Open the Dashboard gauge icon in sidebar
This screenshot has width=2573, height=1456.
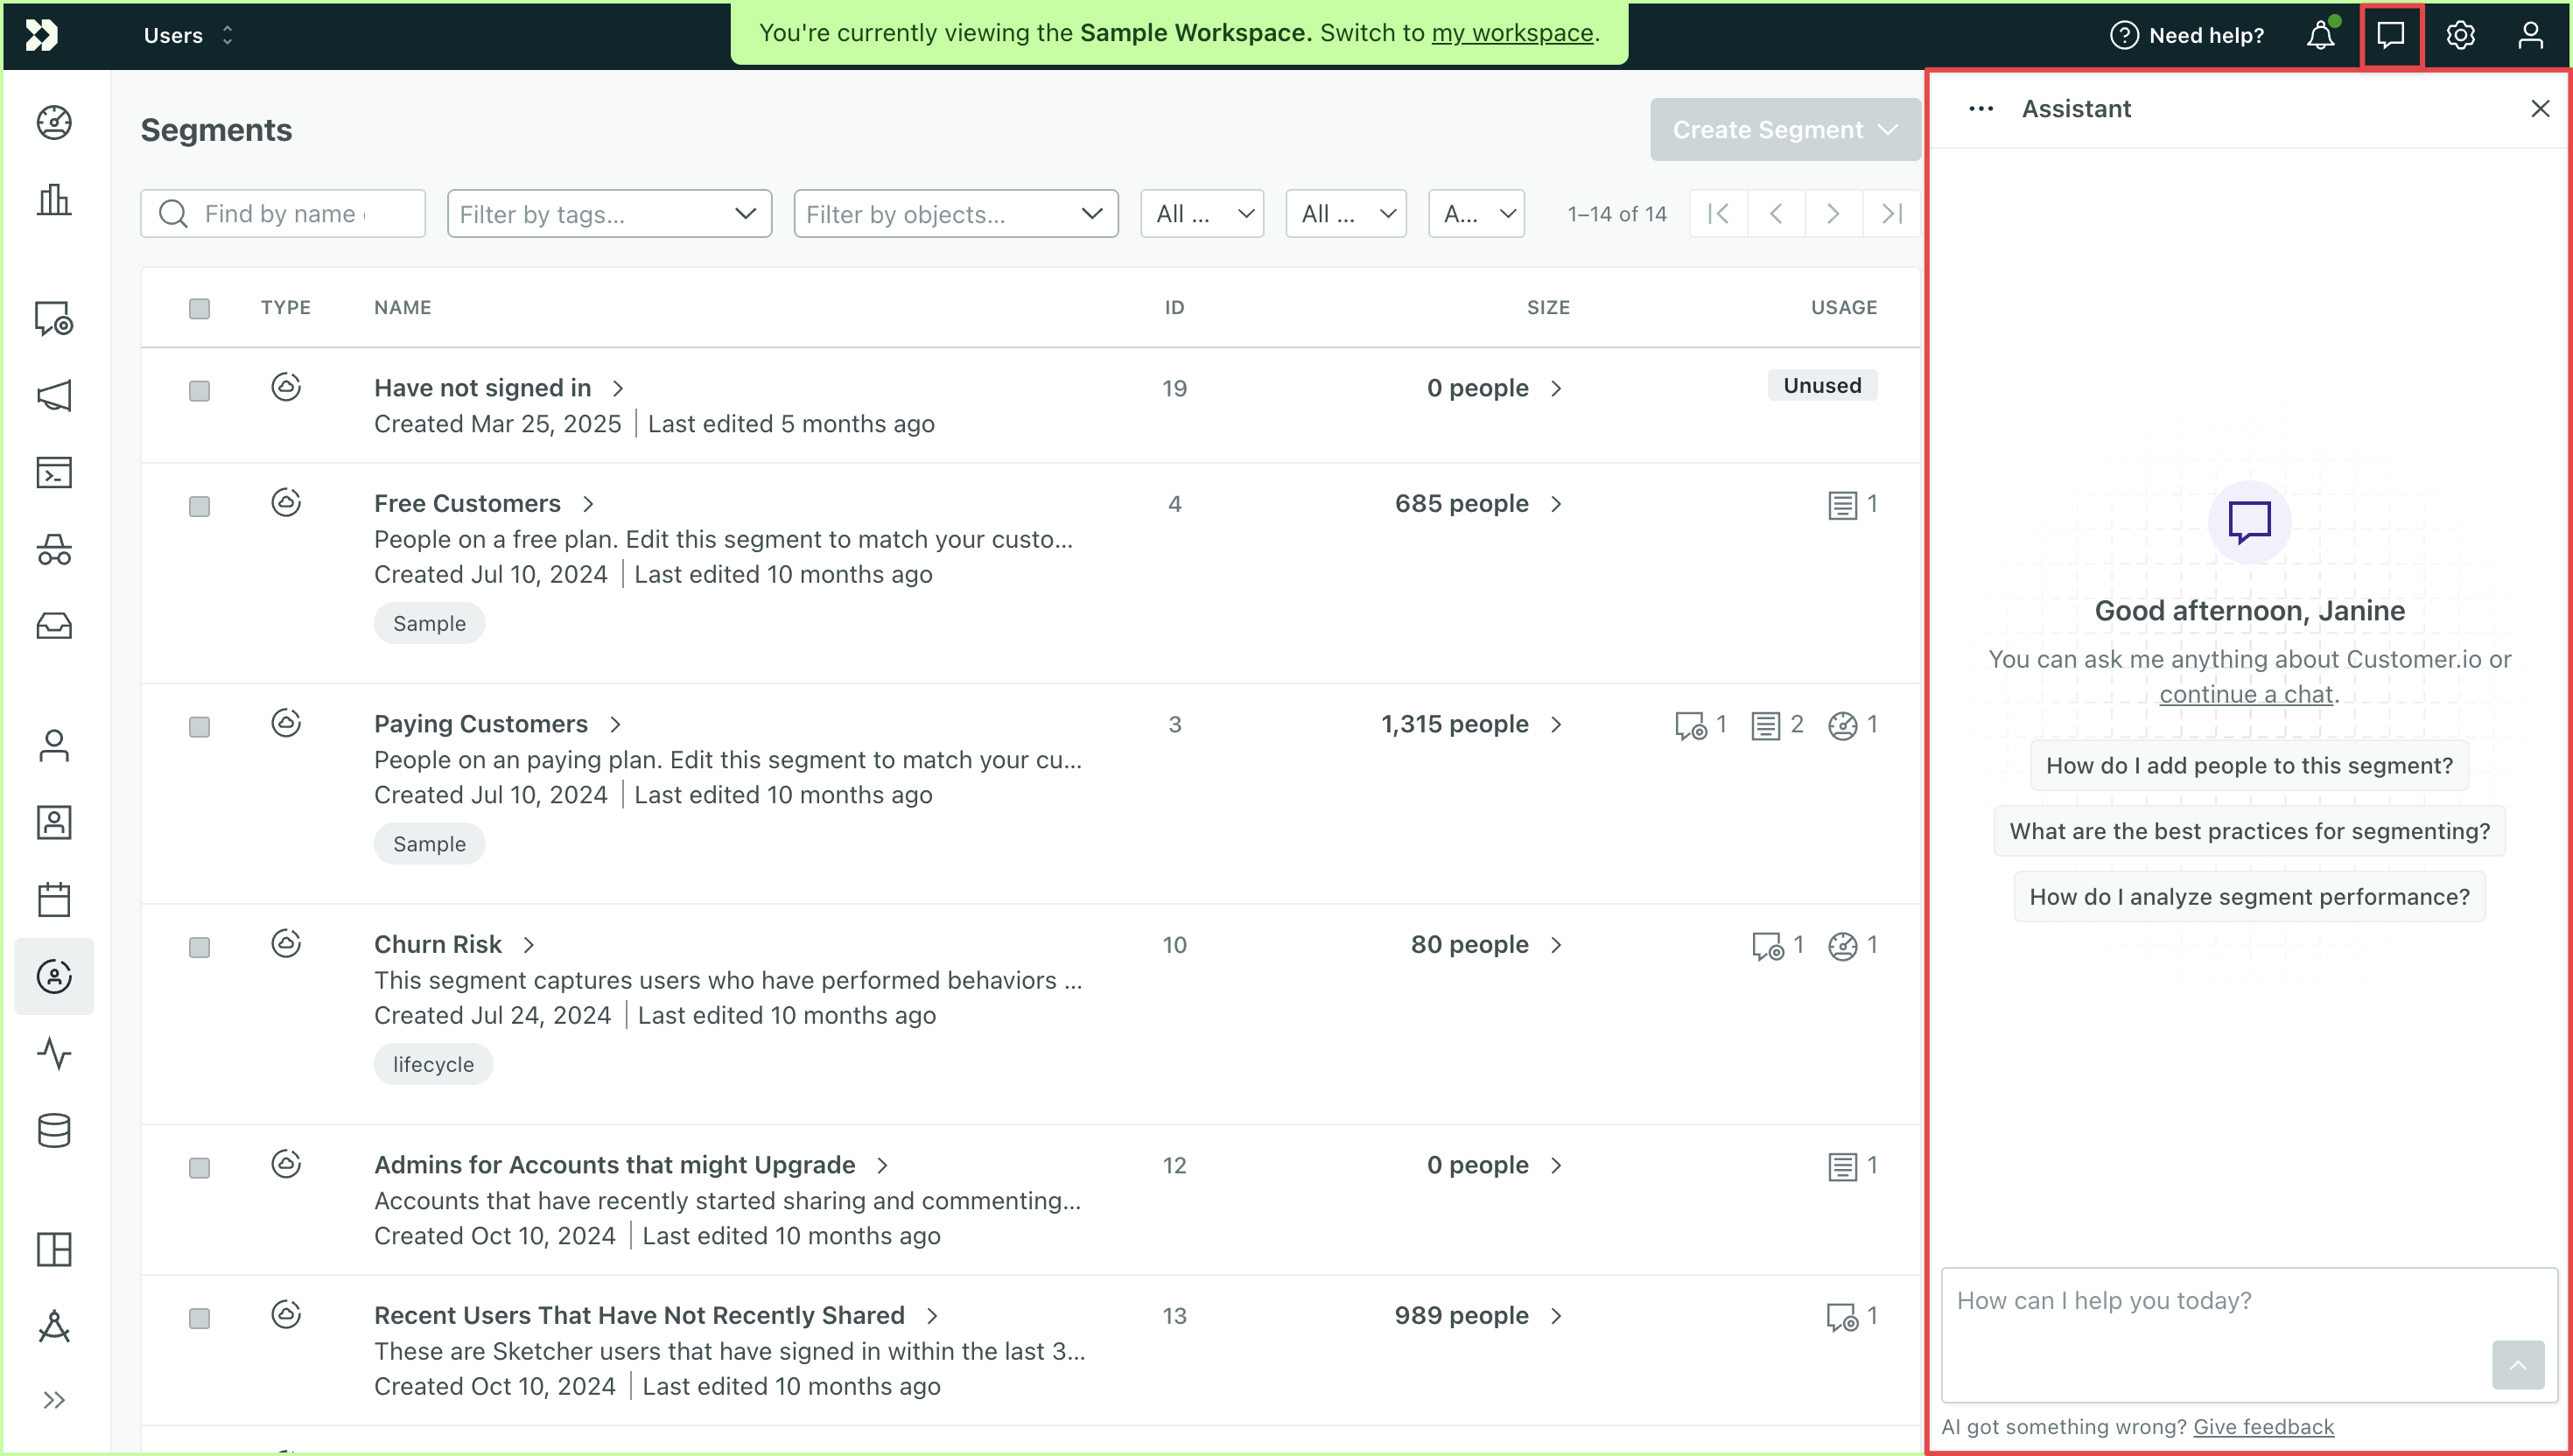pos(54,123)
